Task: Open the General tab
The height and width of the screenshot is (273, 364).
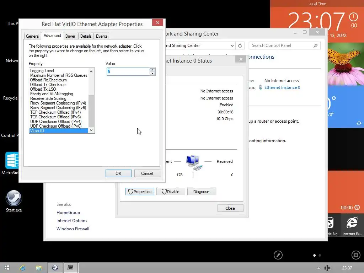Action: [x=32, y=36]
